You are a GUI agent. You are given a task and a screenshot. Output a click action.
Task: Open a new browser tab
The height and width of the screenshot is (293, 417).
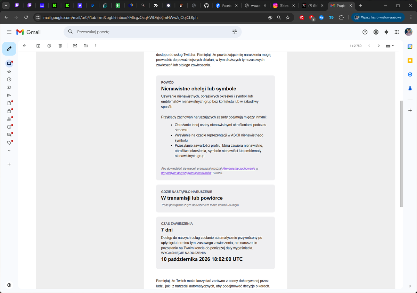tap(361, 6)
